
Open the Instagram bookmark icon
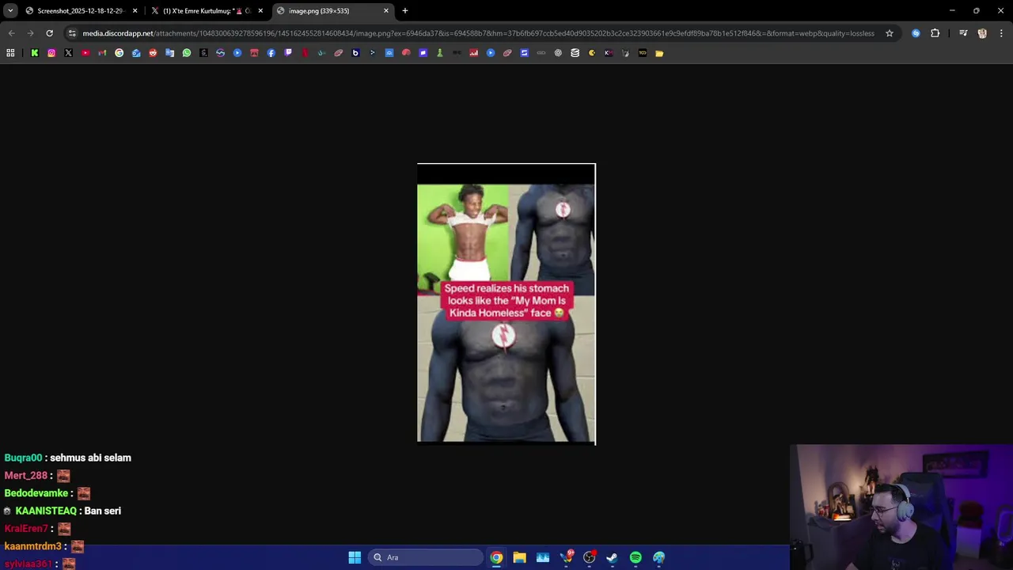51,53
